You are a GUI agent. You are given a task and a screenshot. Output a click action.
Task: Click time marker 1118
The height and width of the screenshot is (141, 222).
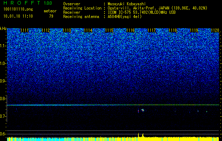pyautogui.click(x=173, y=30)
